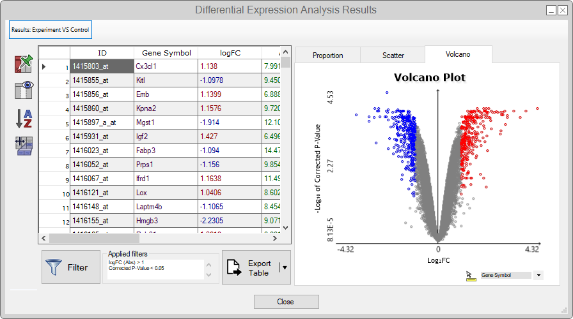Viewport: 573px width, 319px height.
Task: Switch to the Proportion tab
Action: tap(327, 55)
